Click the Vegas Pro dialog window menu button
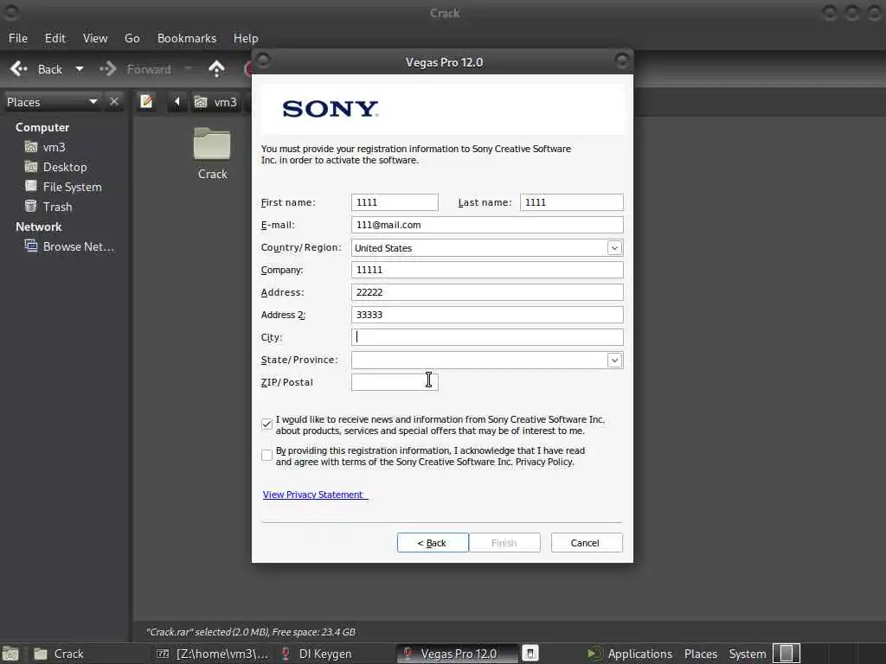Viewport: 886px width, 664px height. coord(264,60)
